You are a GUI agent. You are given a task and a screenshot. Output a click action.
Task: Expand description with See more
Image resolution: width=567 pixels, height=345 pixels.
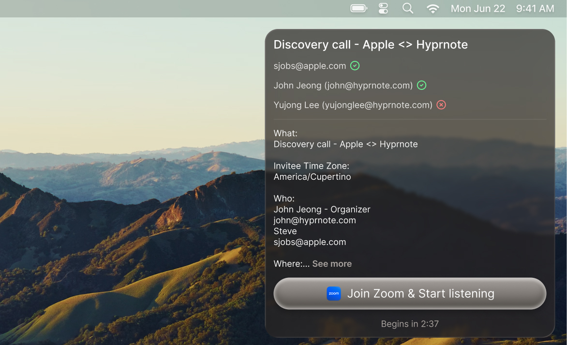332,264
